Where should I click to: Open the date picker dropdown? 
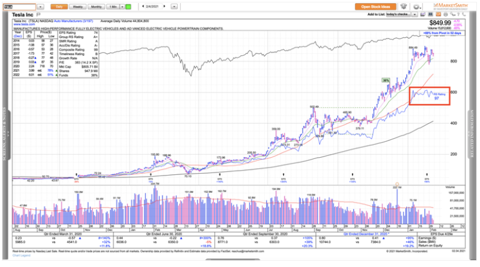(174, 6)
